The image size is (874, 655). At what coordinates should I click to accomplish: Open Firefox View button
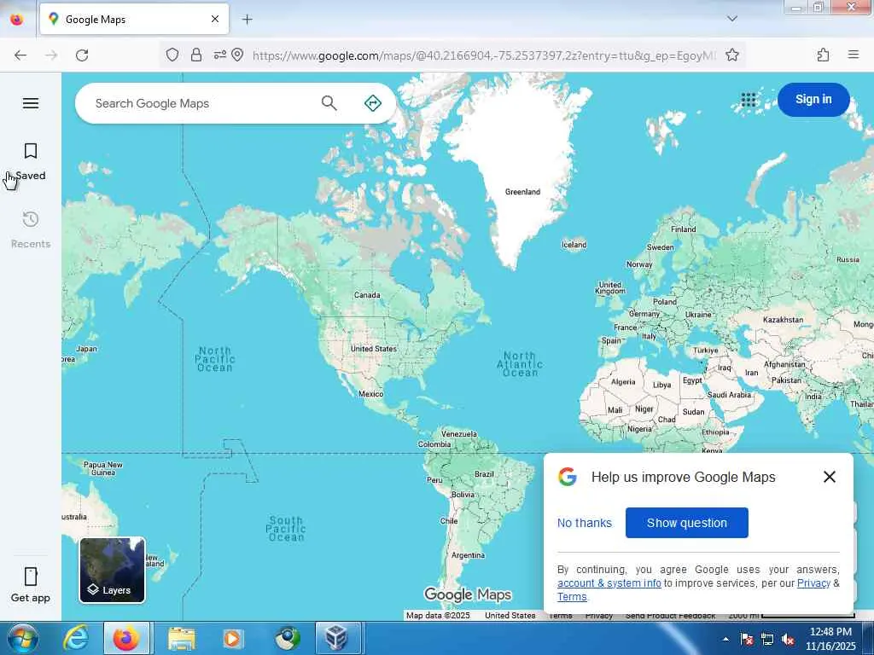pos(17,19)
